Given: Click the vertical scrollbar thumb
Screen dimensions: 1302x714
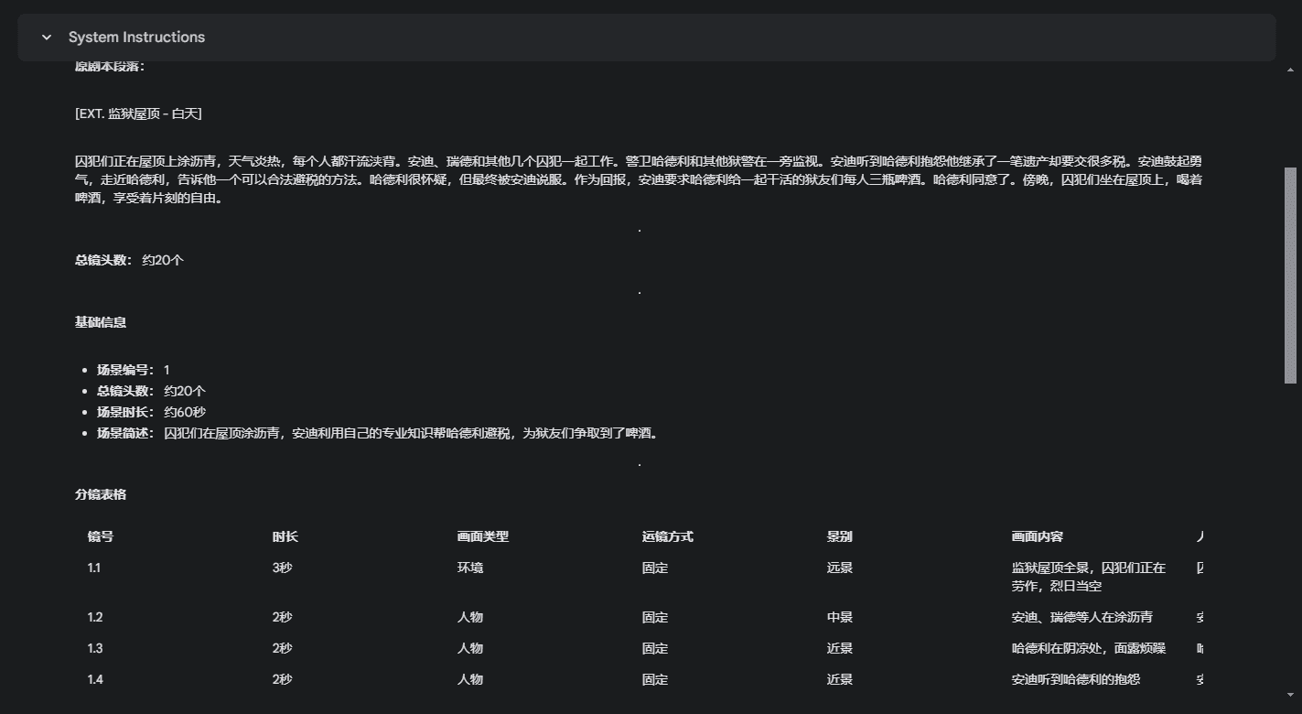Looking at the screenshot, I should click(x=1290, y=275).
